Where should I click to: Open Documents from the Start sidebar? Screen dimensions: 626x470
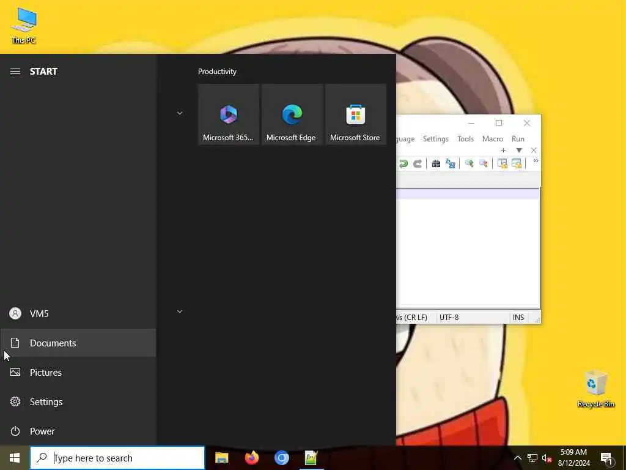click(78, 343)
